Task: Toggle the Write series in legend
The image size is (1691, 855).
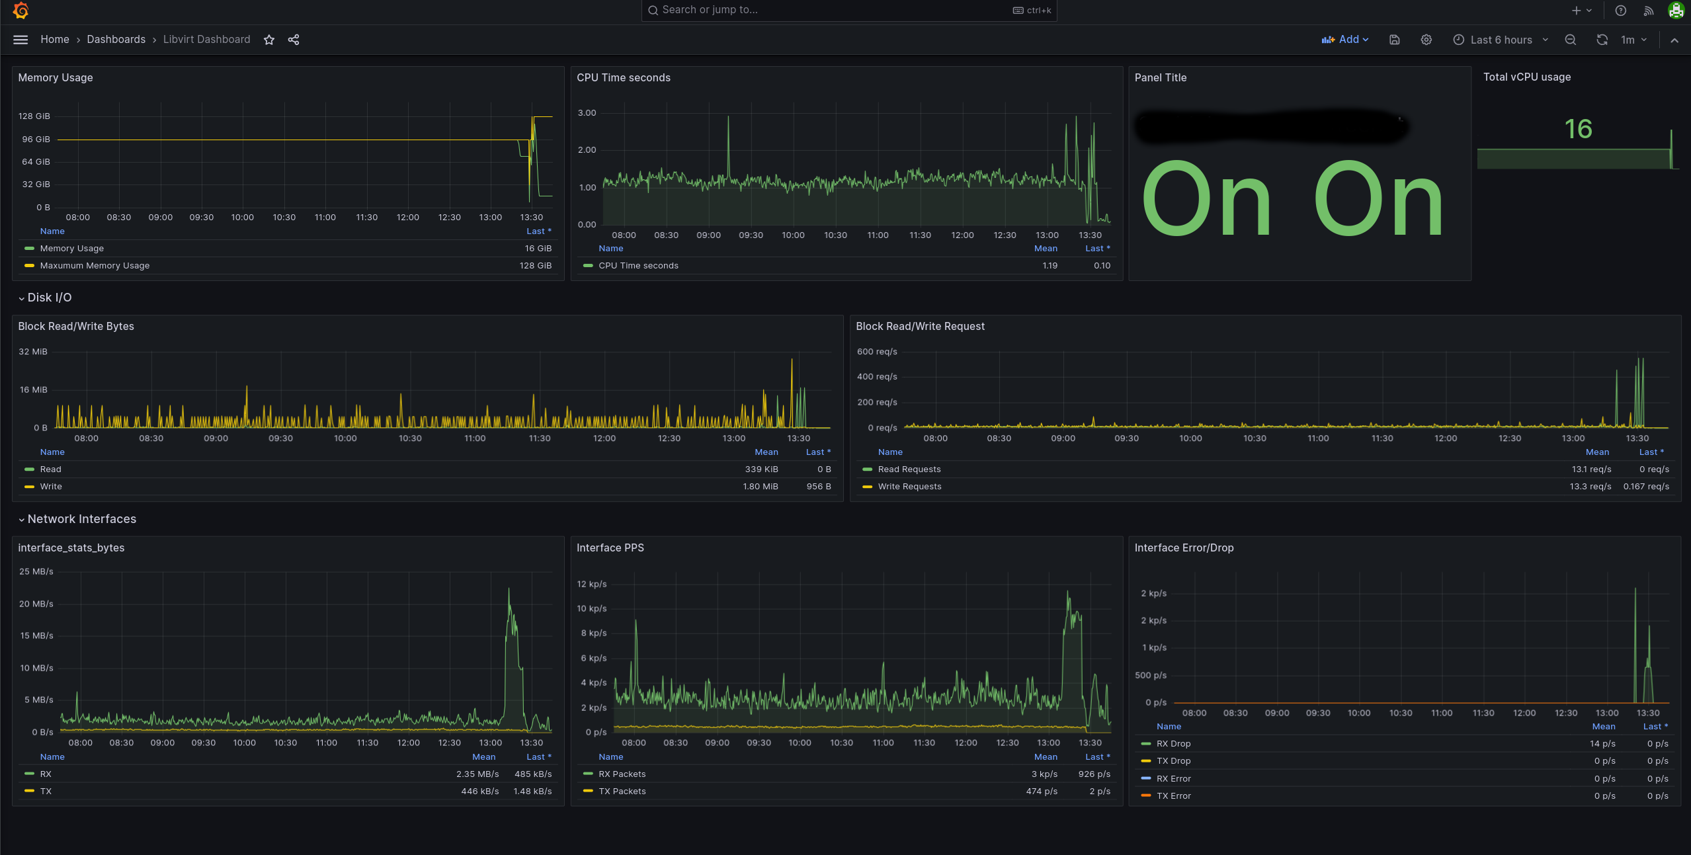Action: pos(51,487)
